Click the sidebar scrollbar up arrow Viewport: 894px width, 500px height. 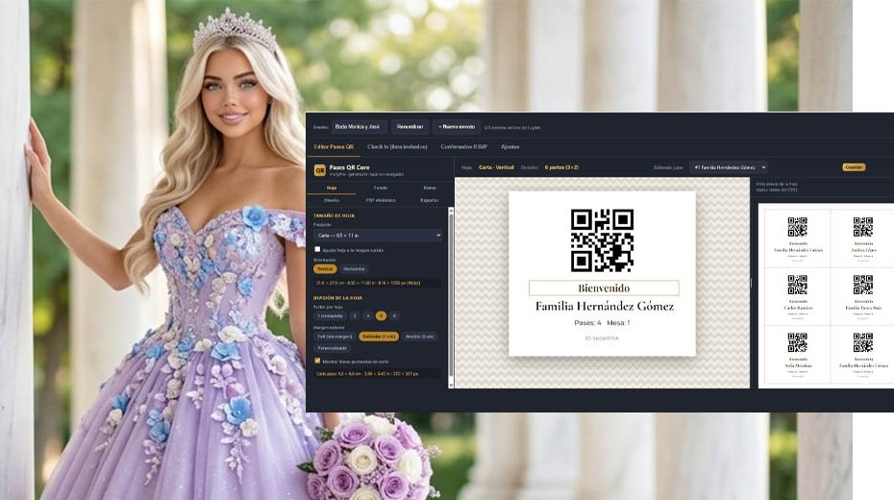click(451, 211)
